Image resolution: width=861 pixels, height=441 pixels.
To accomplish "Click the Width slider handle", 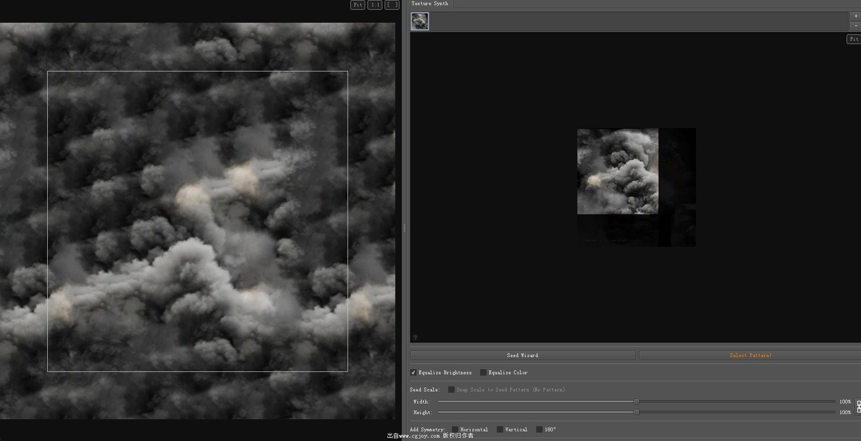I will 636,402.
